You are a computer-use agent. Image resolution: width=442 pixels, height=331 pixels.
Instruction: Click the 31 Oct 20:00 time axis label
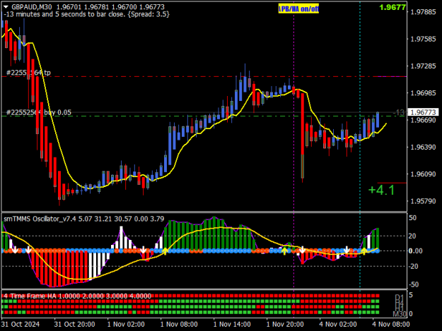click(74, 324)
